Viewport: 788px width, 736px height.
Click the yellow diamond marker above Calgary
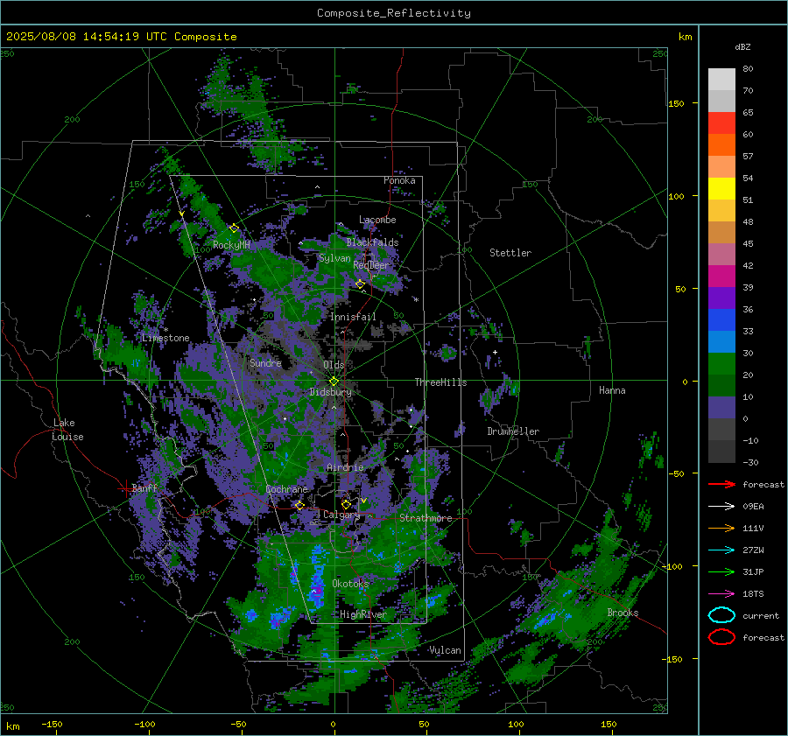coord(346,504)
